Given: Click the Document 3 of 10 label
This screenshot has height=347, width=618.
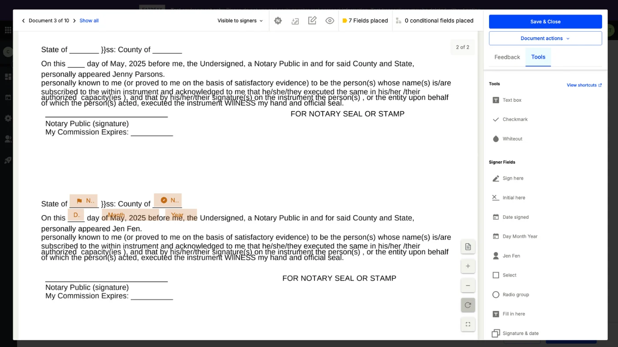Looking at the screenshot, I should click(x=49, y=21).
